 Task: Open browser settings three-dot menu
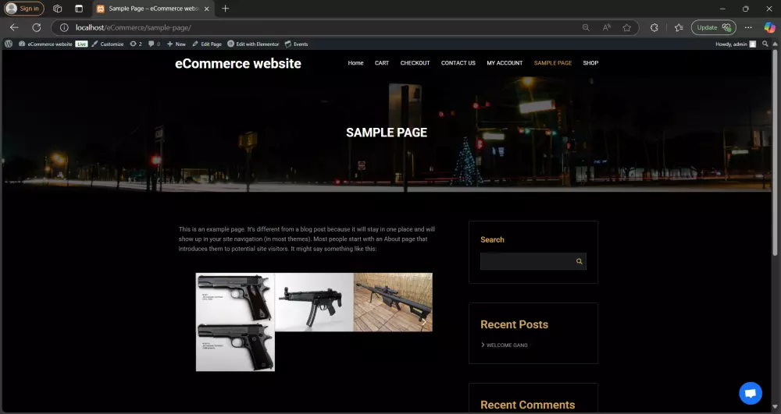pyautogui.click(x=748, y=28)
